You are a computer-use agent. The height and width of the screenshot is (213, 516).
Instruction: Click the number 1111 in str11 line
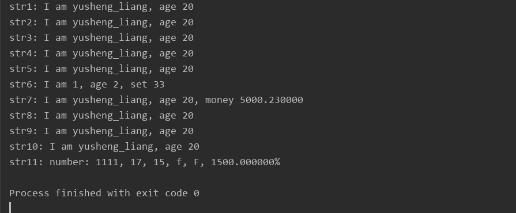click(x=107, y=162)
